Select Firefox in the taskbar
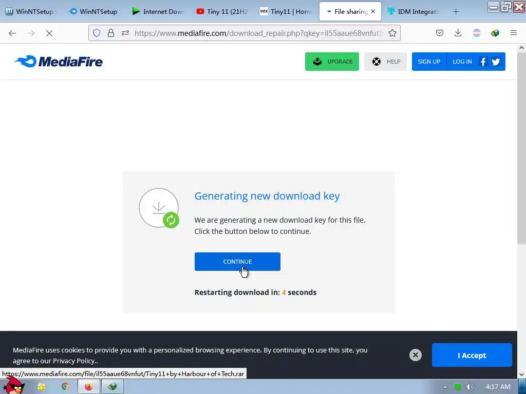 [x=88, y=387]
